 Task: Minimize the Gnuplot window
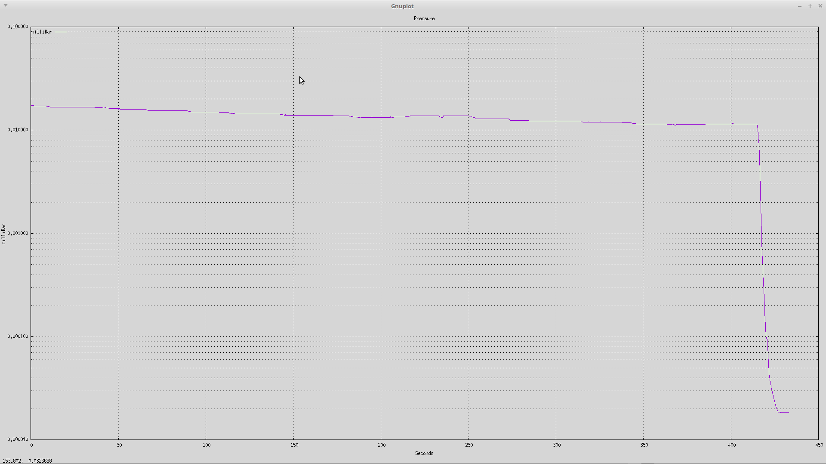pos(800,6)
